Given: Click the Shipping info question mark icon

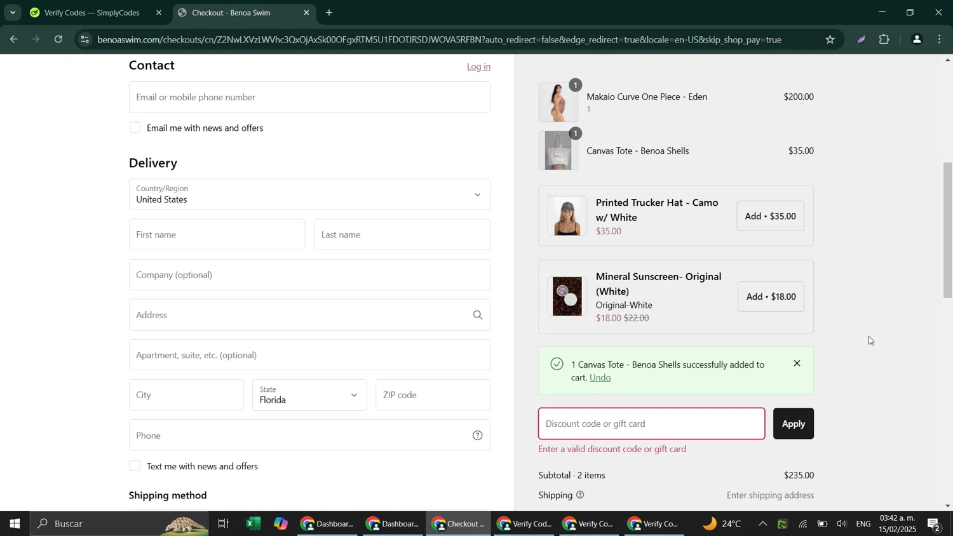Looking at the screenshot, I should click(x=580, y=495).
